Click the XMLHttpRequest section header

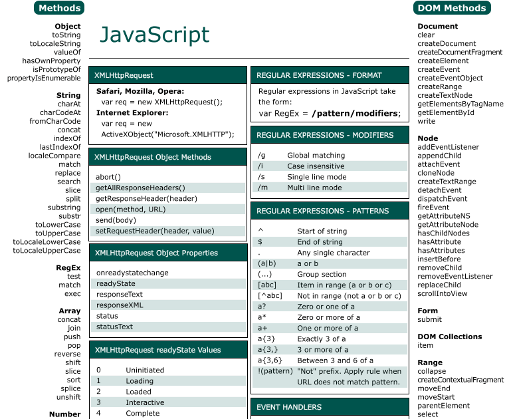168,75
